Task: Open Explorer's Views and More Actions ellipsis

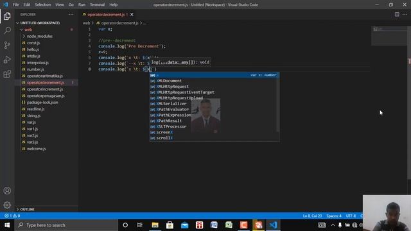Action: pyautogui.click(x=71, y=14)
